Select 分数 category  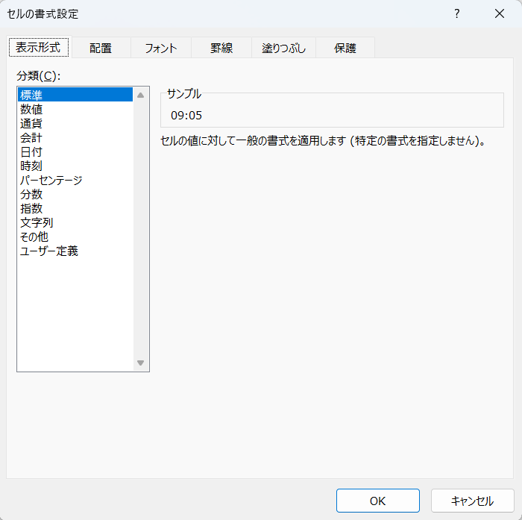coord(75,194)
